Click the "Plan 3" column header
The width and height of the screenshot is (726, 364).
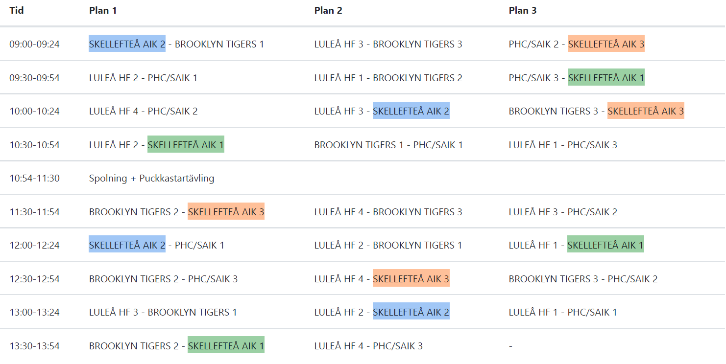[523, 10]
